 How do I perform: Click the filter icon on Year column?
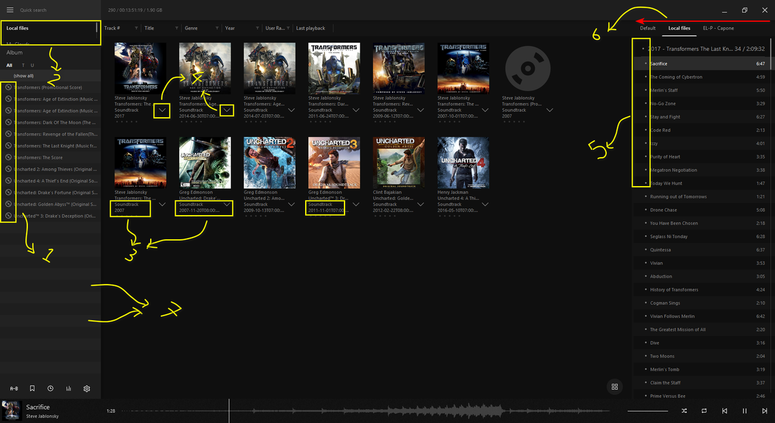click(x=257, y=28)
